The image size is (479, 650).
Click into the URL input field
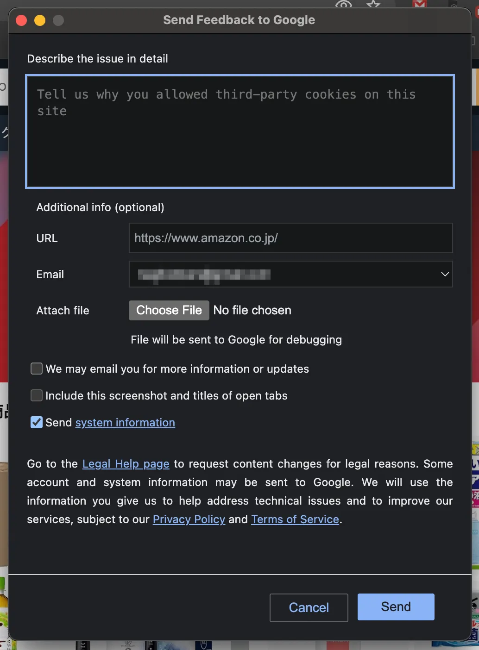[290, 238]
